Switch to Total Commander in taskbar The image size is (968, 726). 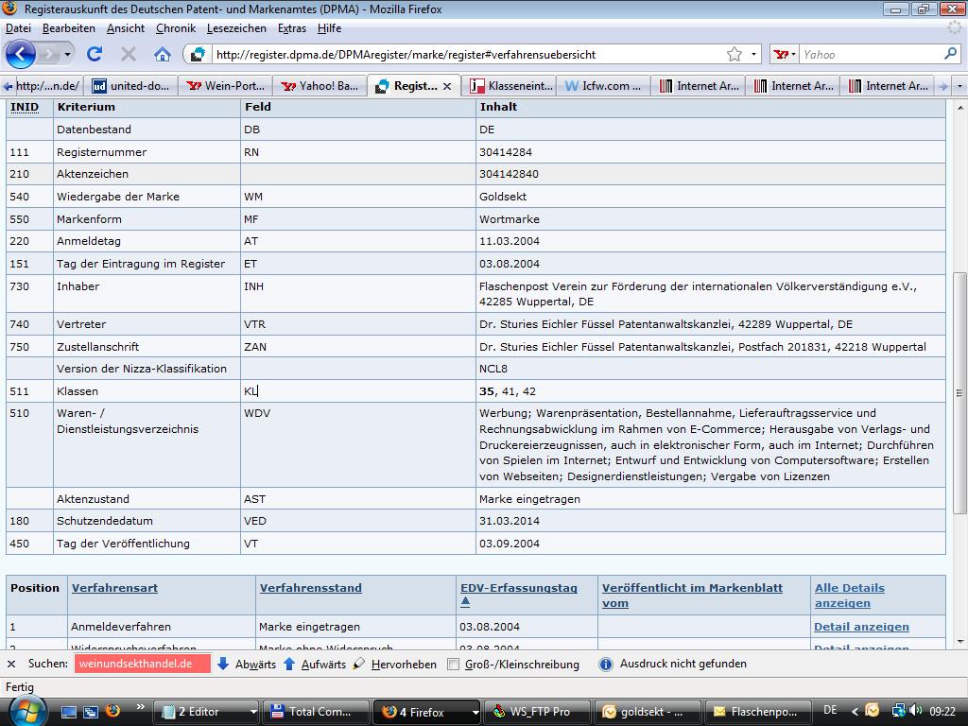(316, 712)
